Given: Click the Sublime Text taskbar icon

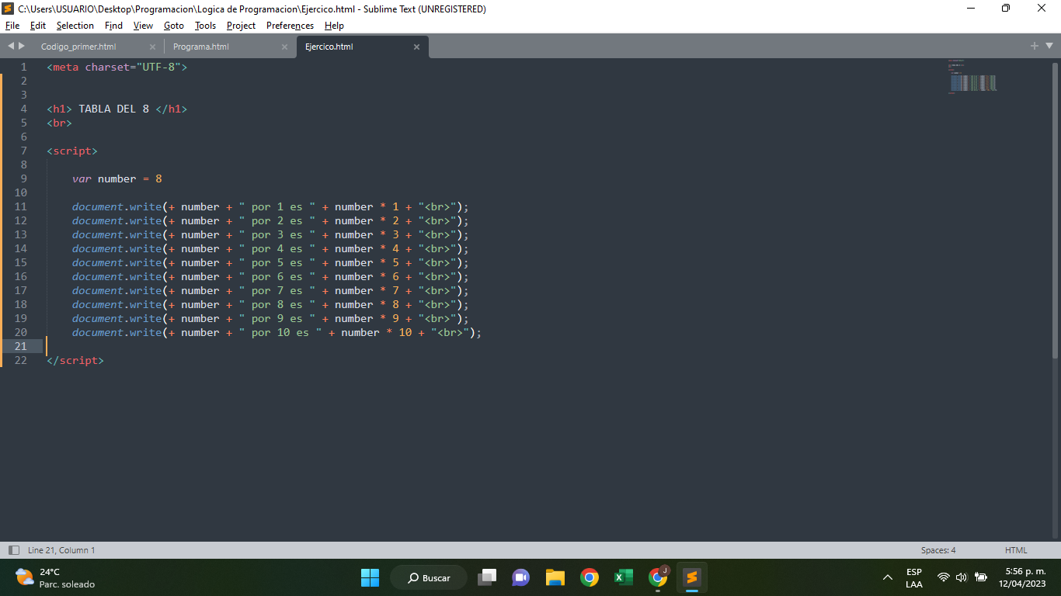Looking at the screenshot, I should [691, 577].
